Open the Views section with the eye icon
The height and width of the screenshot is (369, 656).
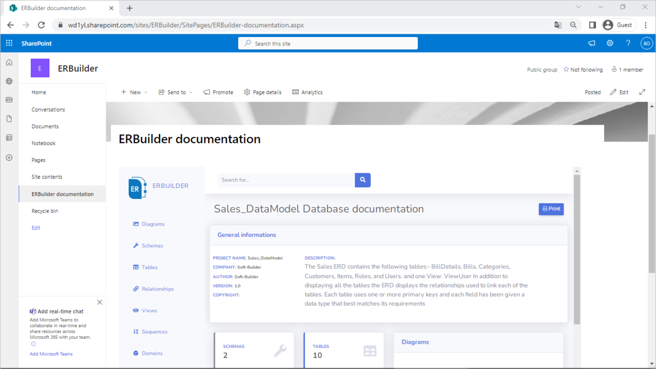pyautogui.click(x=148, y=310)
